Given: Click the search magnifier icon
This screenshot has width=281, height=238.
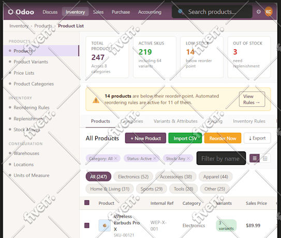Looking at the screenshot, I should point(181,12).
